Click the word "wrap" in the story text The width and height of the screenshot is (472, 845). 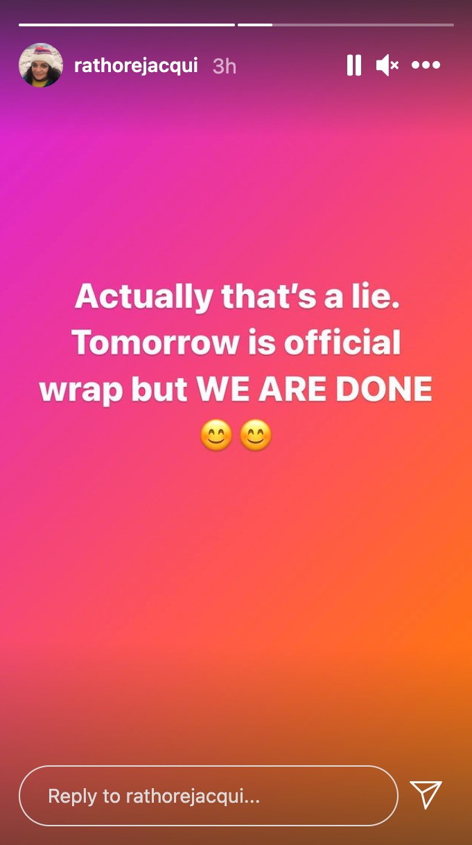78,391
